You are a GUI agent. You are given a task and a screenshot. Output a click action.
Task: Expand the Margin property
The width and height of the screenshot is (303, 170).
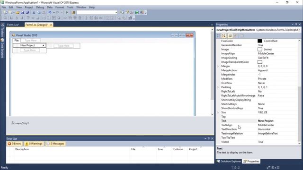[218, 66]
